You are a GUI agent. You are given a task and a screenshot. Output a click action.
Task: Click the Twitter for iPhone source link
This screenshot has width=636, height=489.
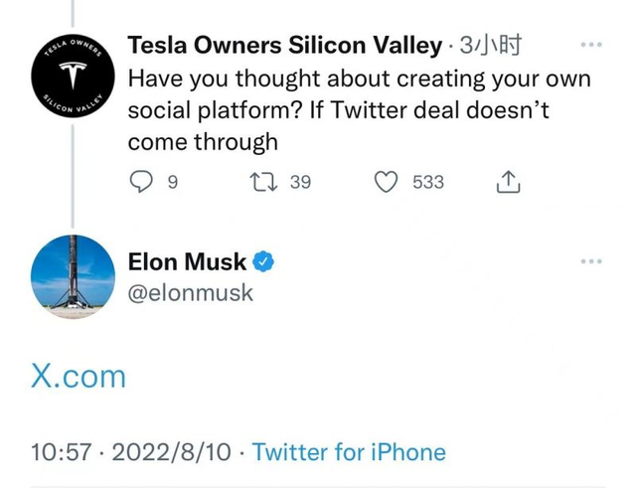[x=349, y=452]
